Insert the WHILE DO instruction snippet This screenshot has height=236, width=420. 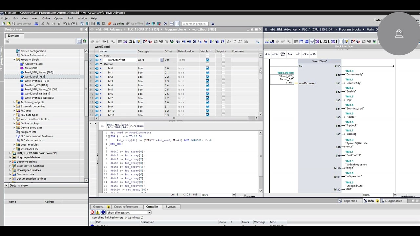pyautogui.click(x=125, y=126)
